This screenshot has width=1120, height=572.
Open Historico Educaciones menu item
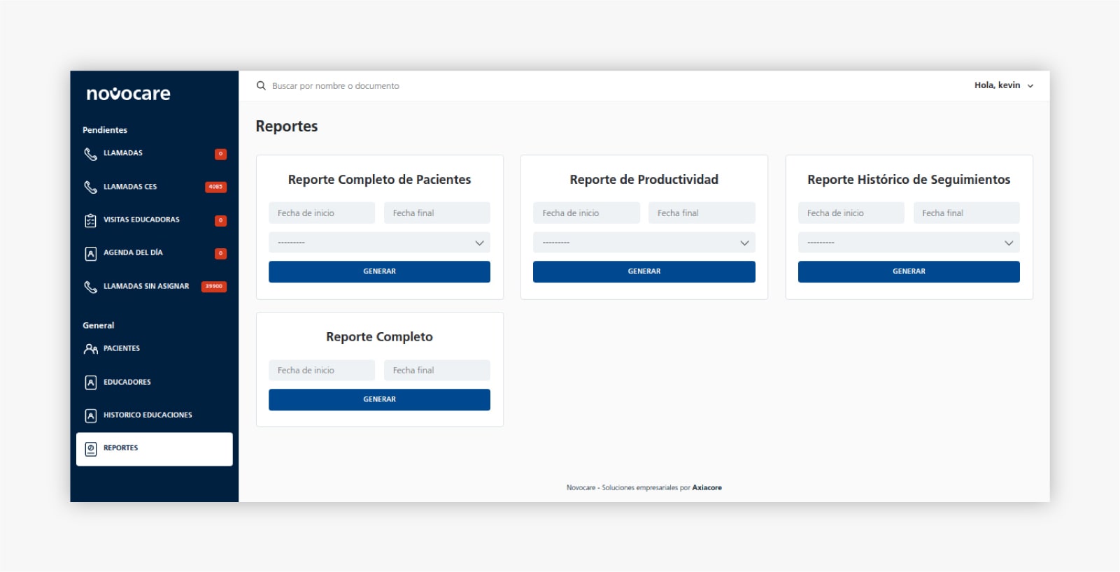147,415
